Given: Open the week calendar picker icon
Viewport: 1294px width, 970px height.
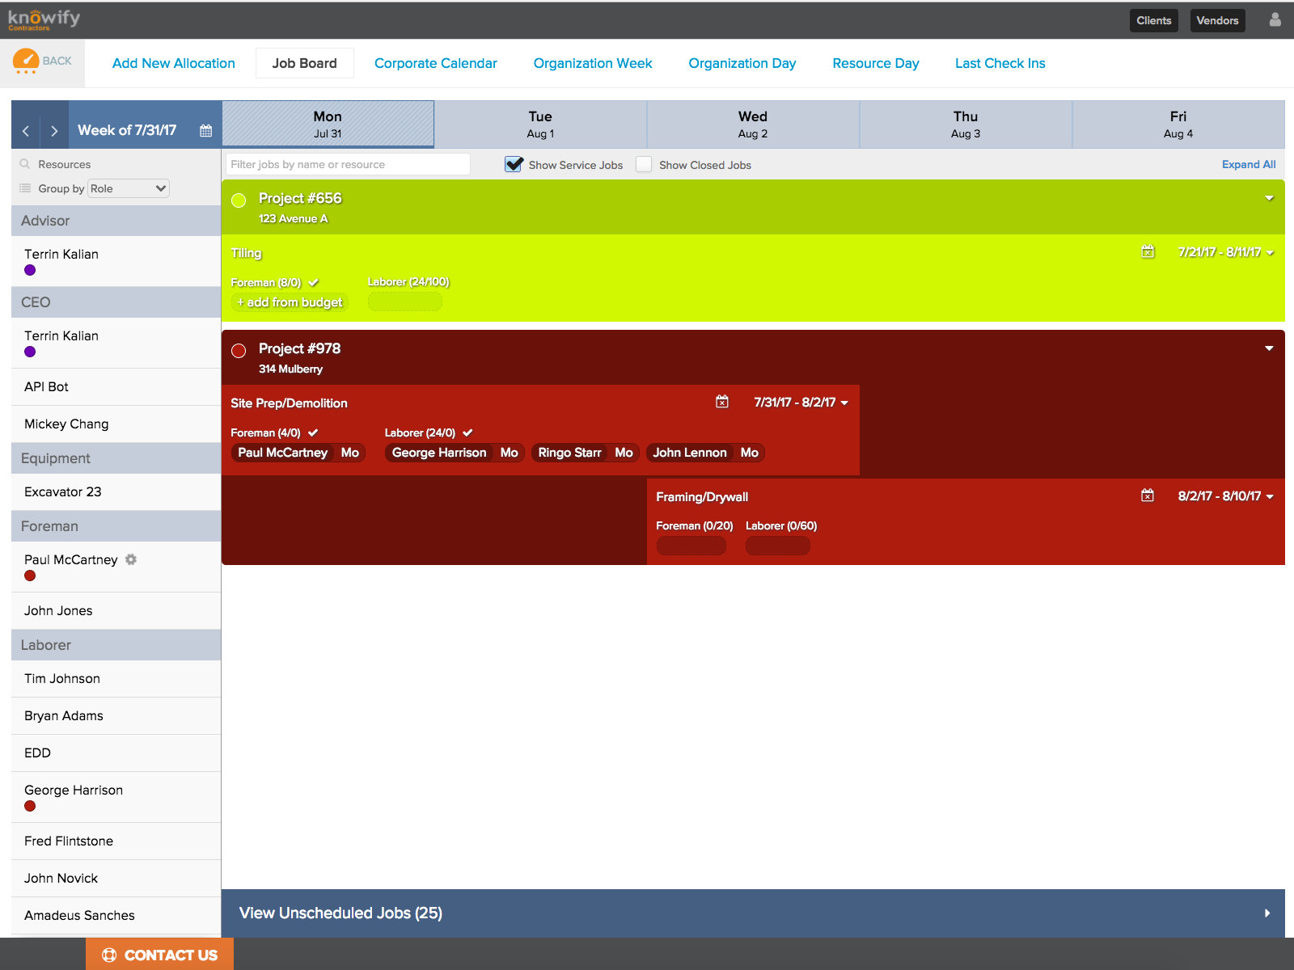Looking at the screenshot, I should 206,131.
